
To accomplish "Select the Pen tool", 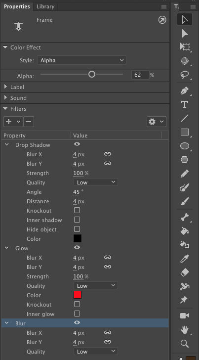I will tap(185, 91).
